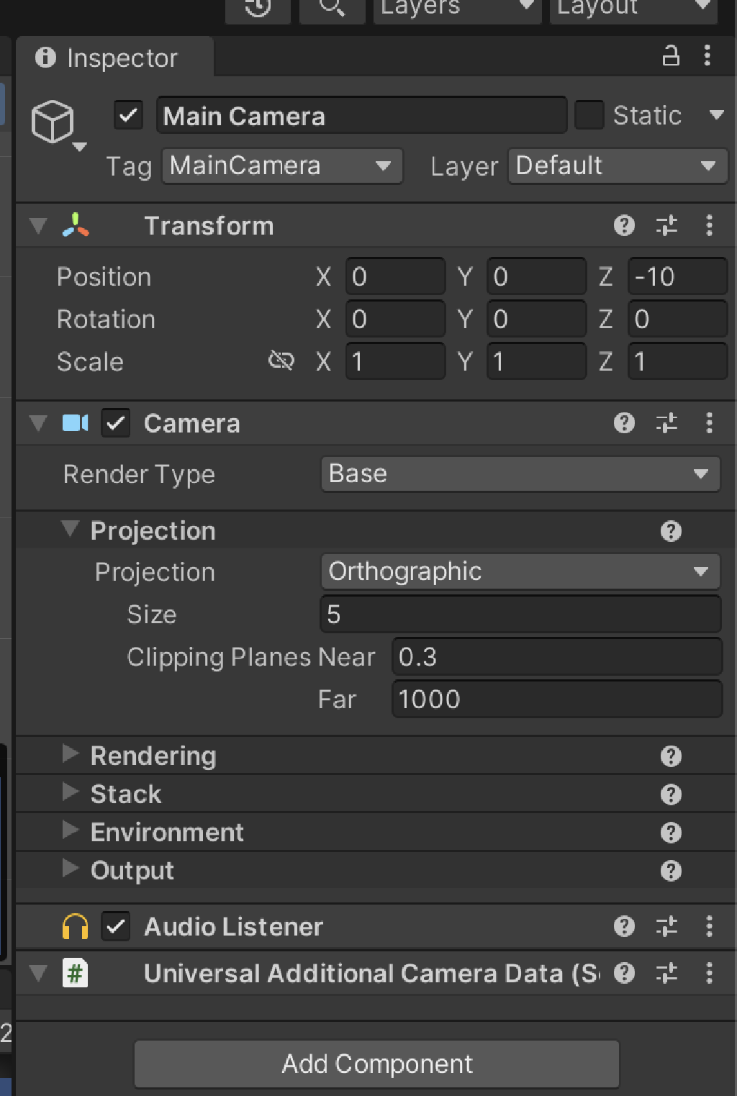Viewport: 737px width, 1096px height.
Task: Open Rendering section help icon
Action: (x=671, y=756)
